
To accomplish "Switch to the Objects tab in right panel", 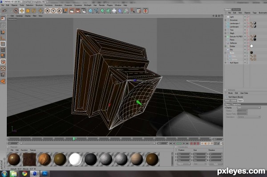I will (228, 9).
